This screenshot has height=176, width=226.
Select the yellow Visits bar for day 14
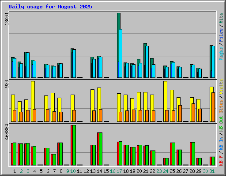pyautogui.click(x=99, y=98)
